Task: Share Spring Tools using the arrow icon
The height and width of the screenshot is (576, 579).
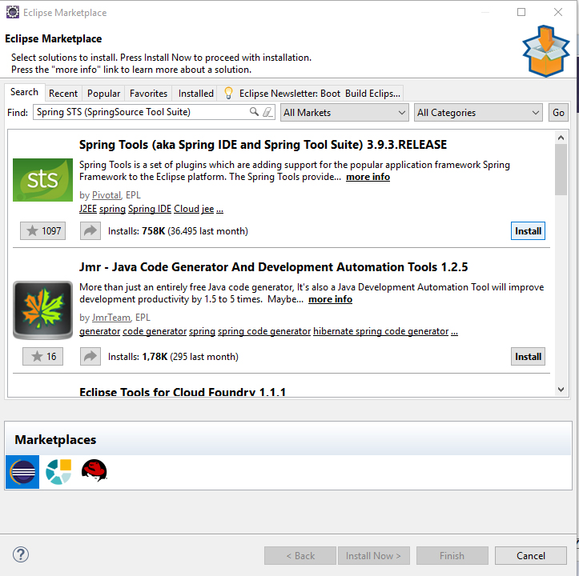Action: coord(90,231)
